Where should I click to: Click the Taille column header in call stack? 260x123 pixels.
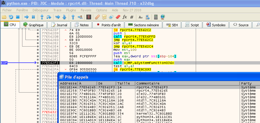click(126, 83)
